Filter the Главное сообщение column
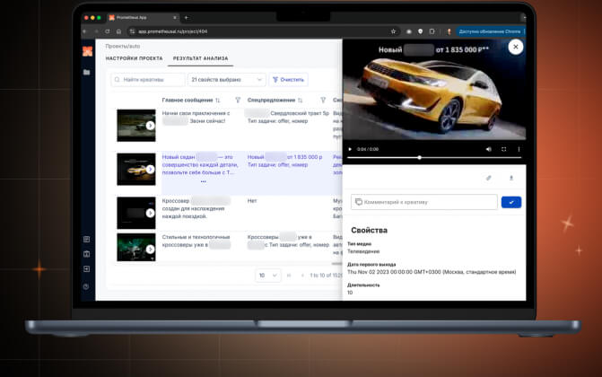Screen dimensions: 602x377 tap(238, 101)
